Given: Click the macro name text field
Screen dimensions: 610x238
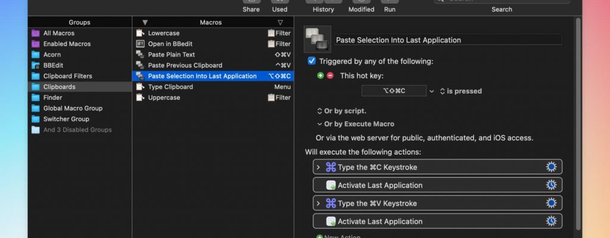Looking at the screenshot, I should pos(447,40).
